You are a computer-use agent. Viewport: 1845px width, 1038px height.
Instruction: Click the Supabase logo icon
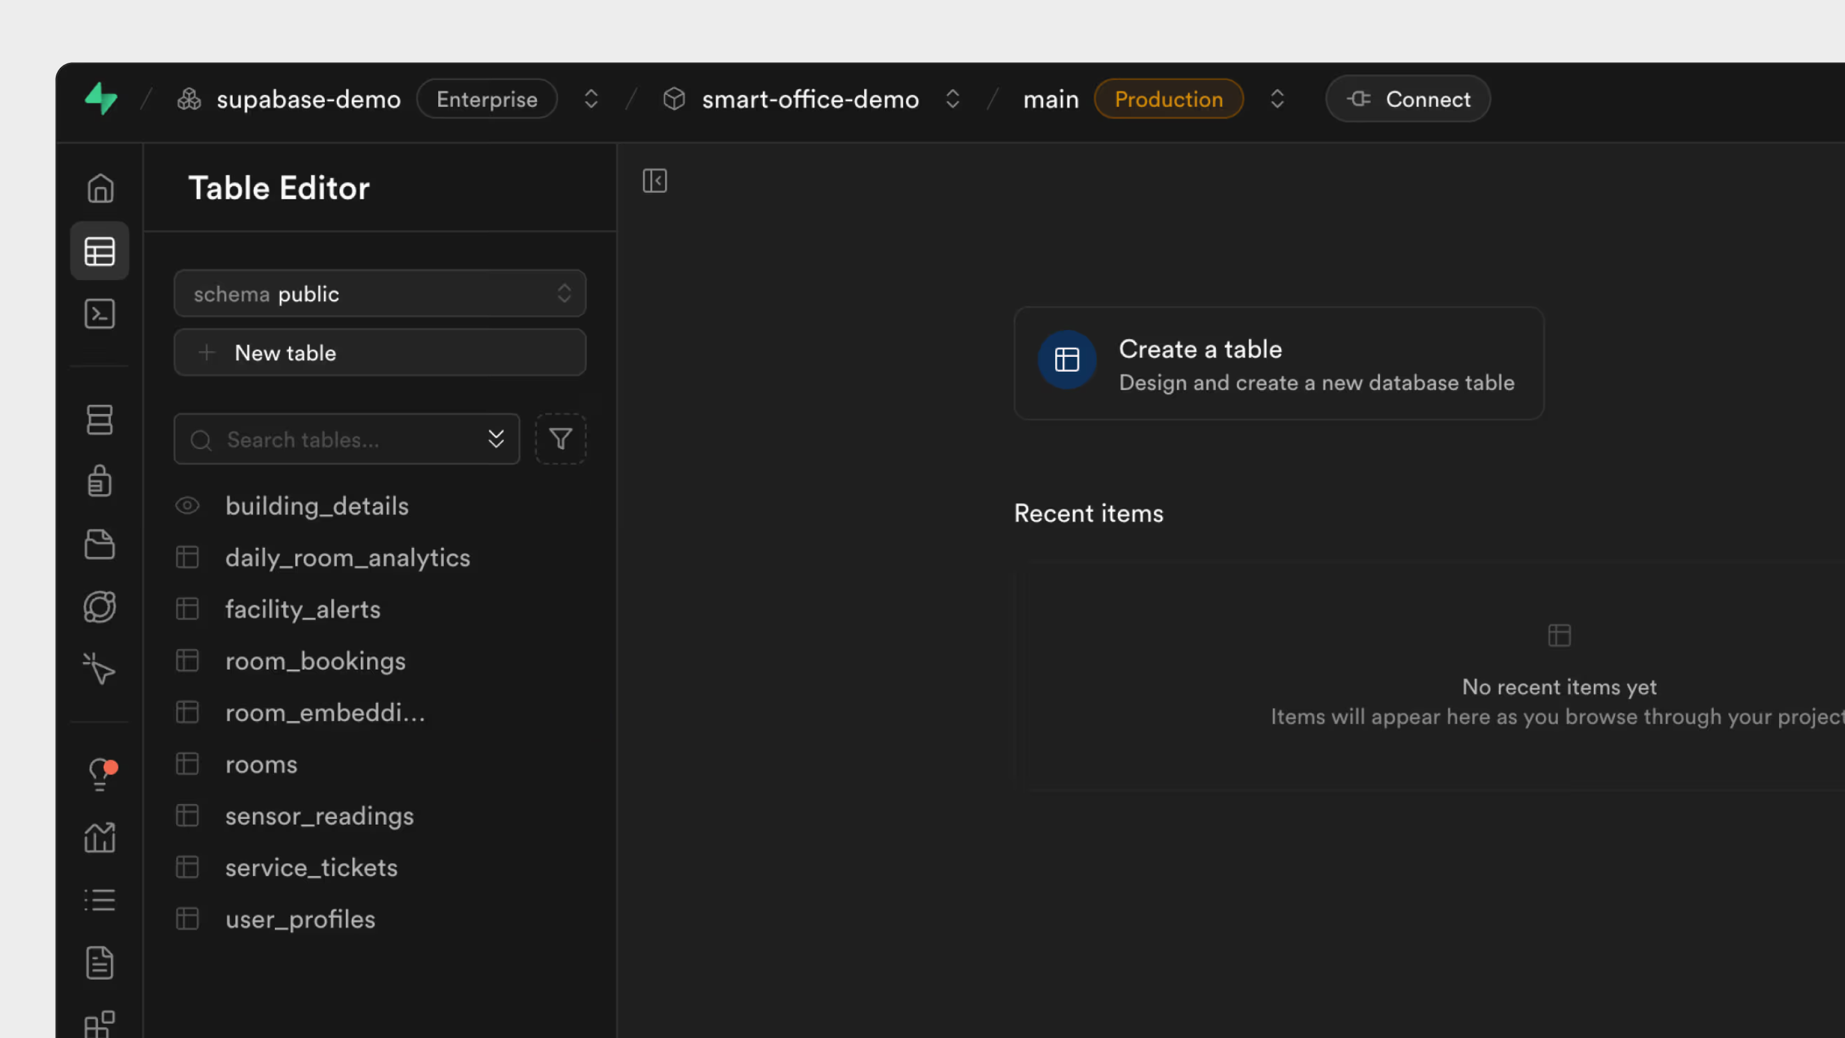click(101, 98)
